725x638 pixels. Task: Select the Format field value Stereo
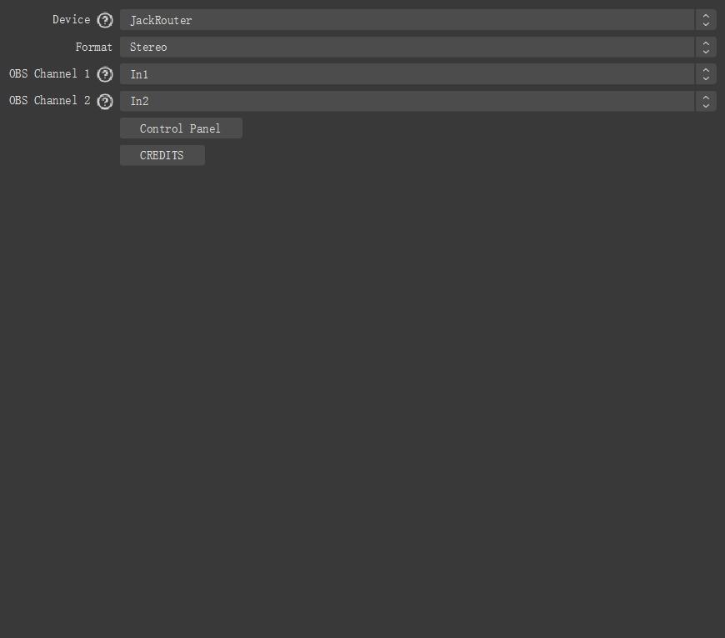point(148,47)
